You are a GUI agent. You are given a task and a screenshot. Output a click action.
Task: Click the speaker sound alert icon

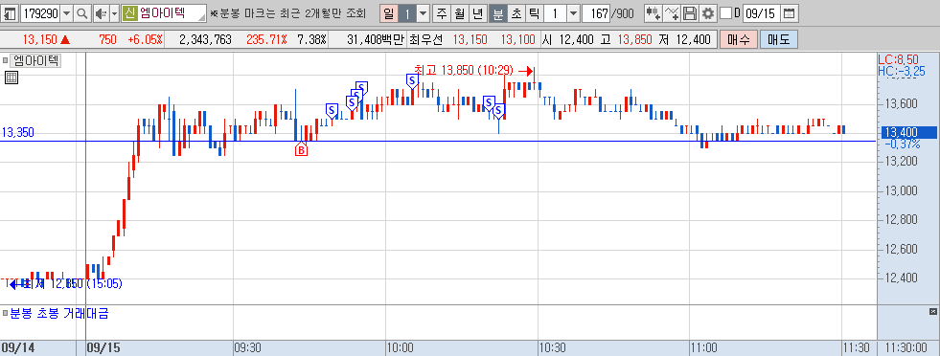pyautogui.click(x=101, y=13)
